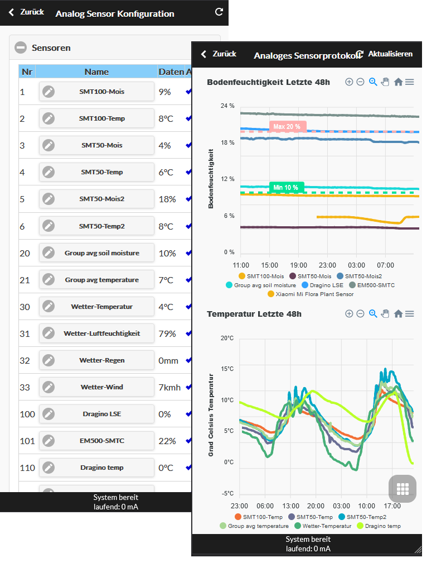Go back using Zurück in Sensorprotokoll header
The height and width of the screenshot is (572, 446).
(219, 54)
